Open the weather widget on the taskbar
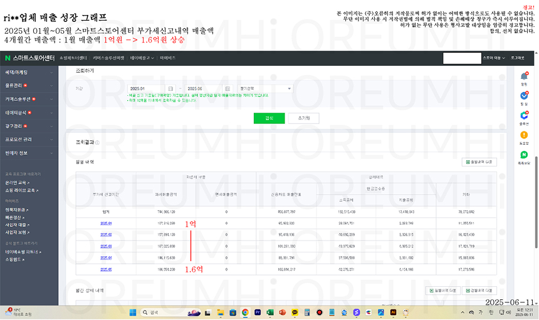Image resolution: width=539 pixels, height=320 pixels. (x=18, y=312)
